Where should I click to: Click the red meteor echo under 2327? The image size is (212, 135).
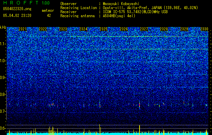140,105
